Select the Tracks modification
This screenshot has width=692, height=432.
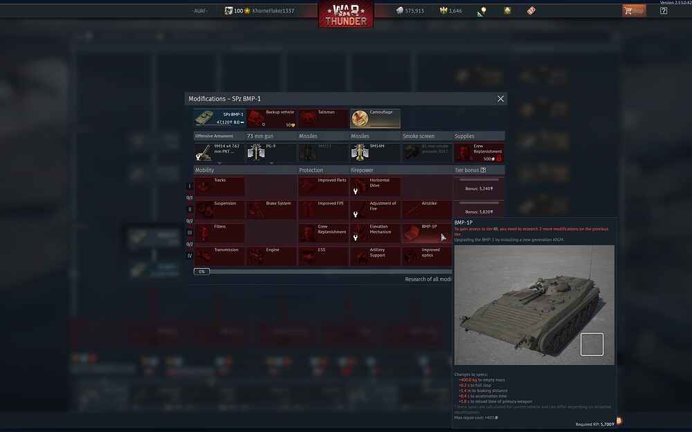219,187
